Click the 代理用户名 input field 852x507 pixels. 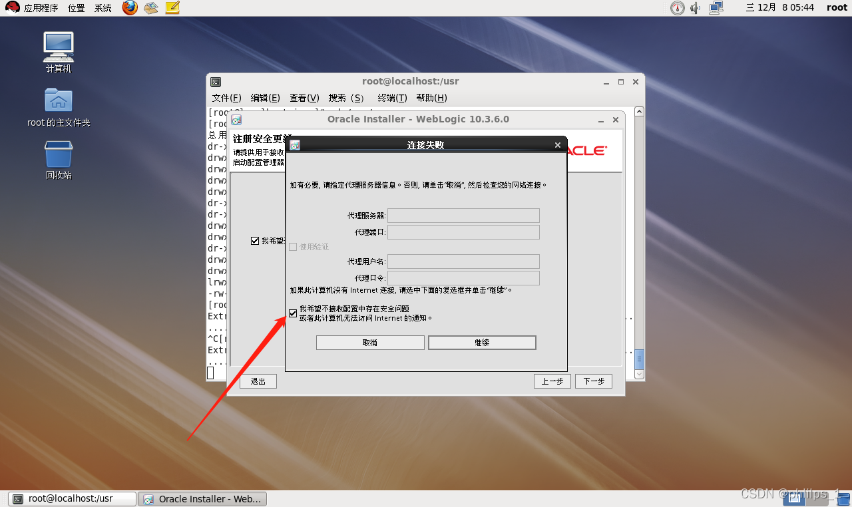[x=463, y=261]
